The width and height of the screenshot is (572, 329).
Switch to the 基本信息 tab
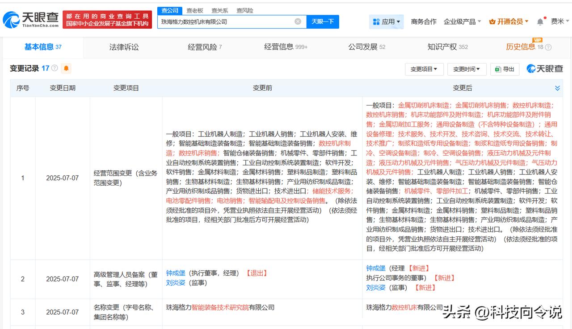[x=43, y=47]
